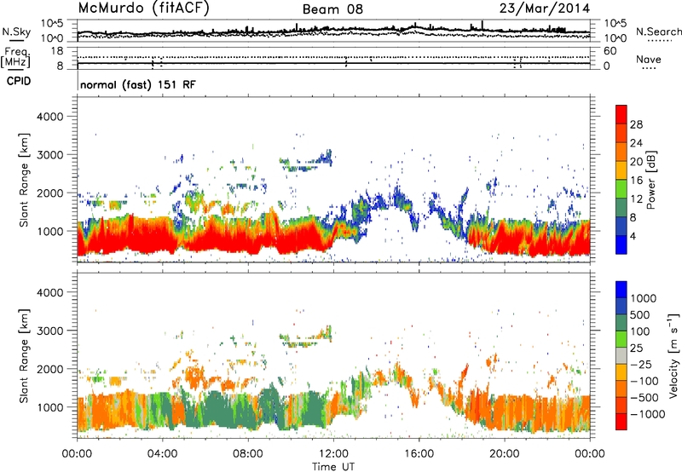Click the '1000' velocity color bar value
This screenshot has height=472, width=682.
coord(644,298)
